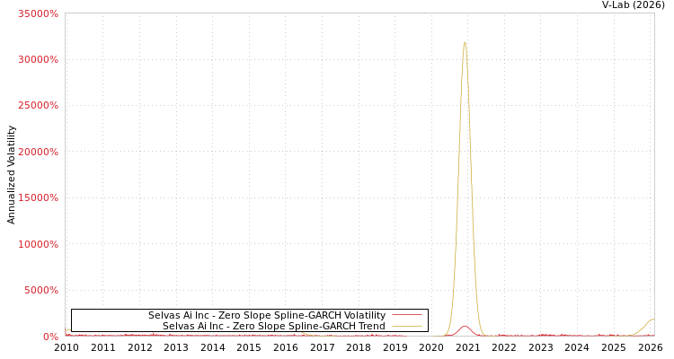Click the 2017 x-axis label
Image resolution: width=674 pixels, height=359 pixels.
323,348
